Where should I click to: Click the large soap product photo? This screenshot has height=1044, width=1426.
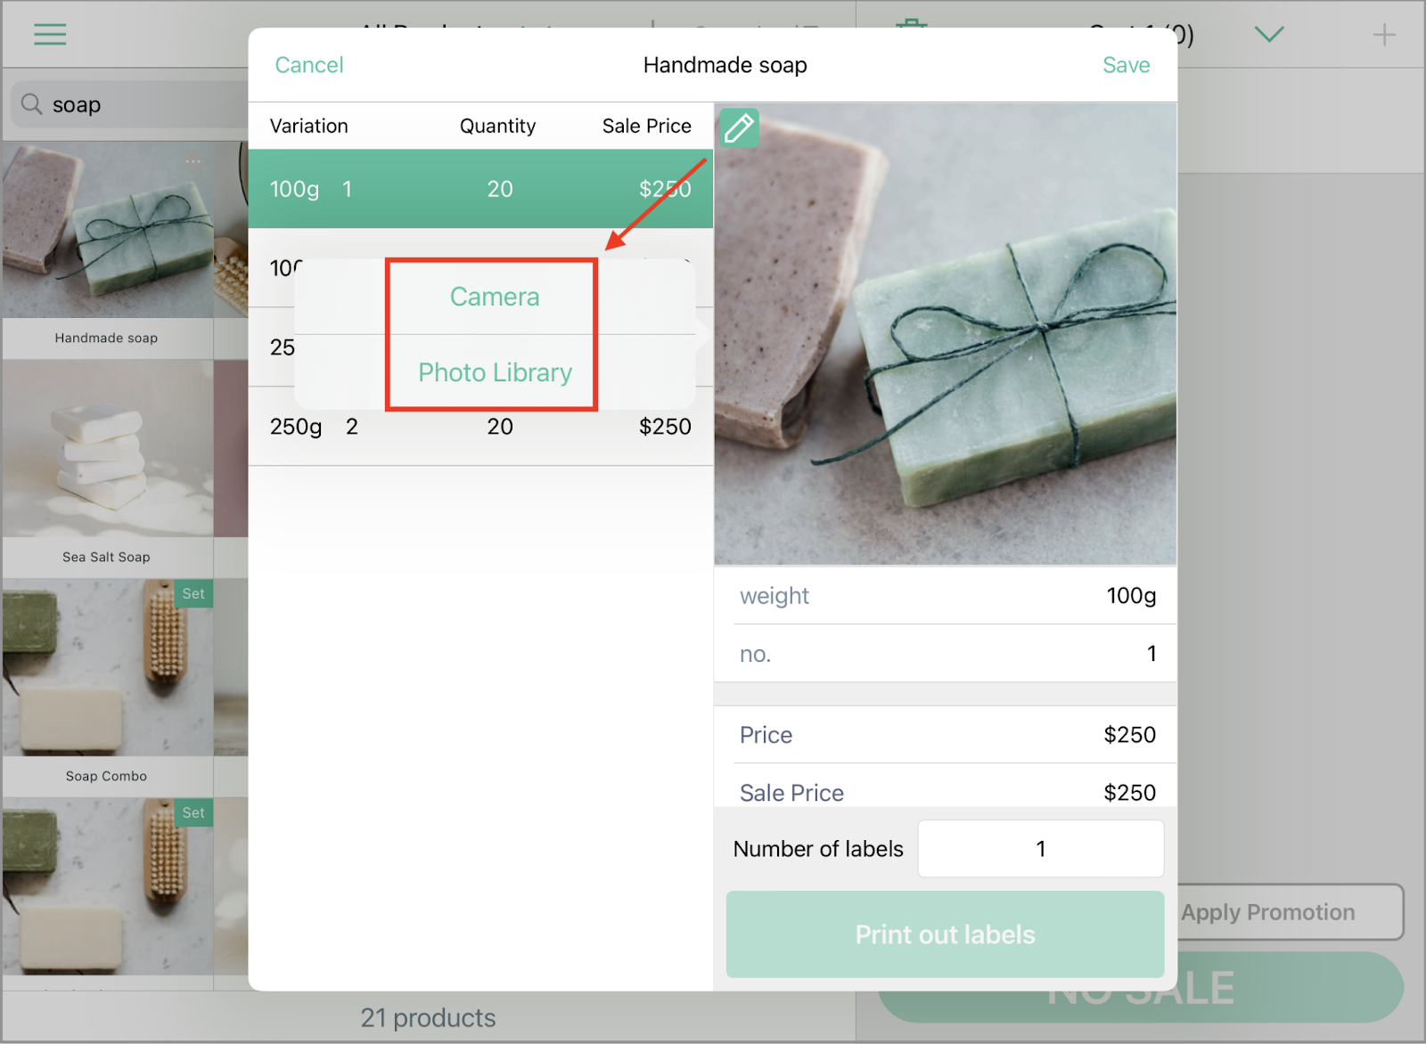(945, 334)
